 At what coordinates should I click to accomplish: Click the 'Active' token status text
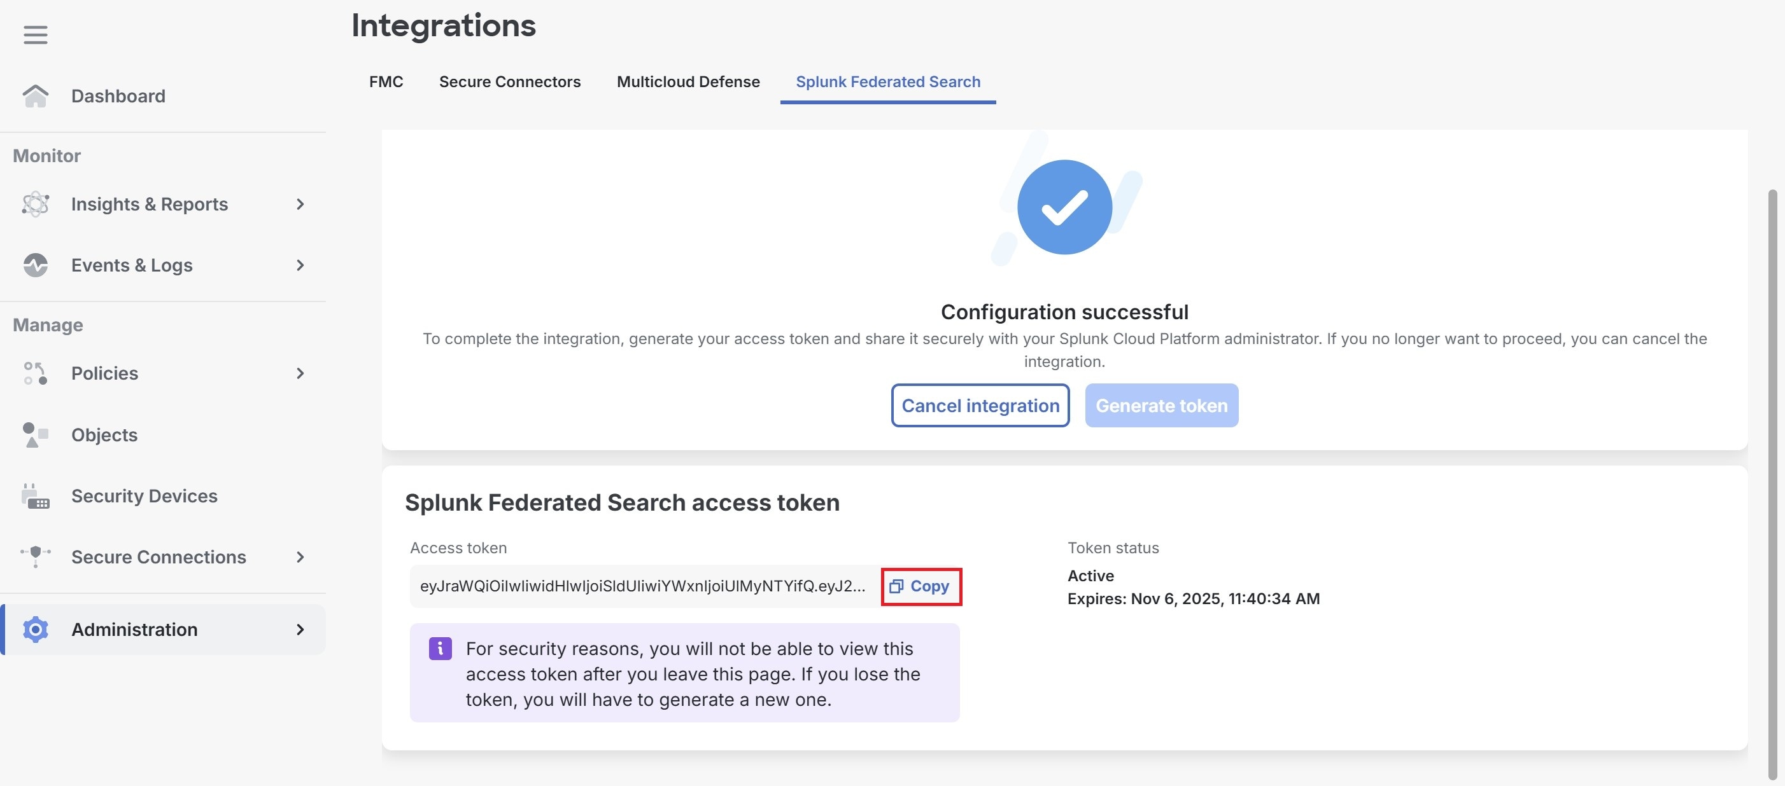point(1090,576)
